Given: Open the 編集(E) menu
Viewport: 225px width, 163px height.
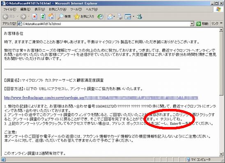Looking at the screenshot, I should point(25,9).
